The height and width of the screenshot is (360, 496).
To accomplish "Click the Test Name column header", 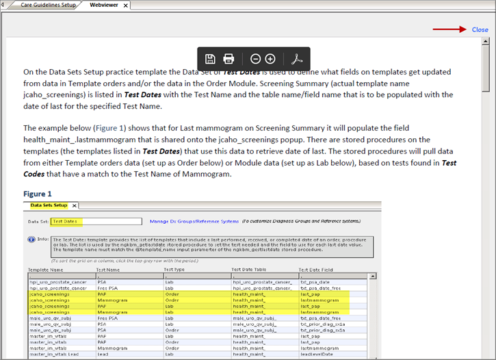I will (x=108, y=270).
